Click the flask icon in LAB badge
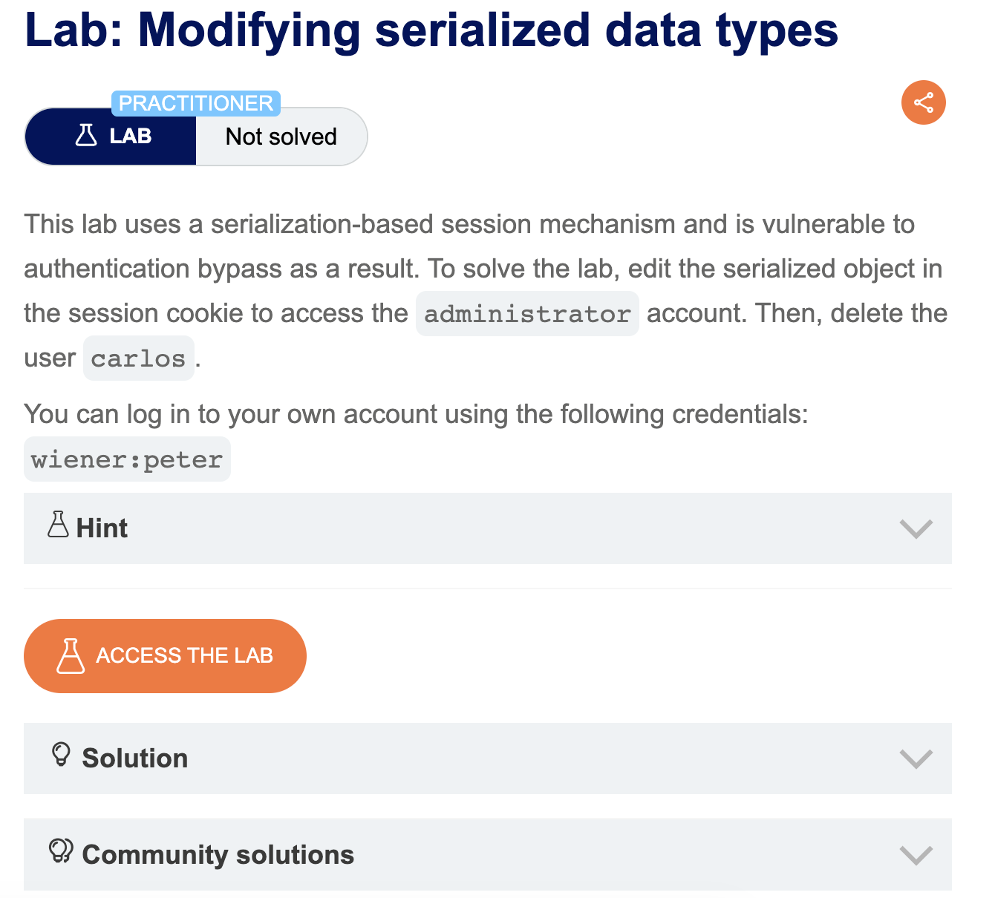The image size is (995, 898). pos(86,135)
